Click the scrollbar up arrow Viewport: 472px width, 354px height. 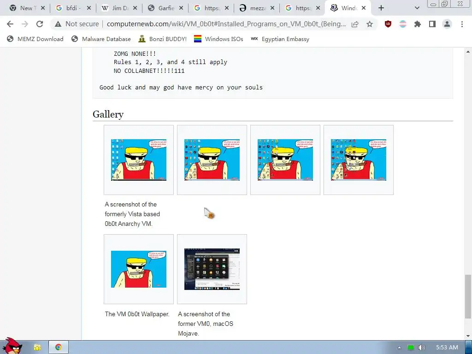coord(468,52)
